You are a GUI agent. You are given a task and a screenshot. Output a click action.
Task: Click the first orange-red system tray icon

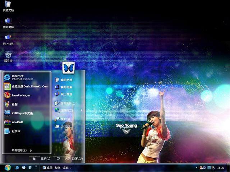click(x=201, y=168)
